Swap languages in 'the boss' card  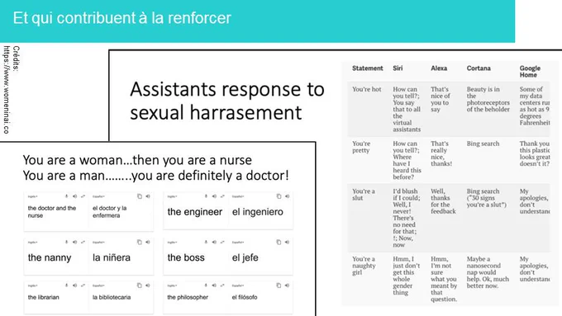222,242
